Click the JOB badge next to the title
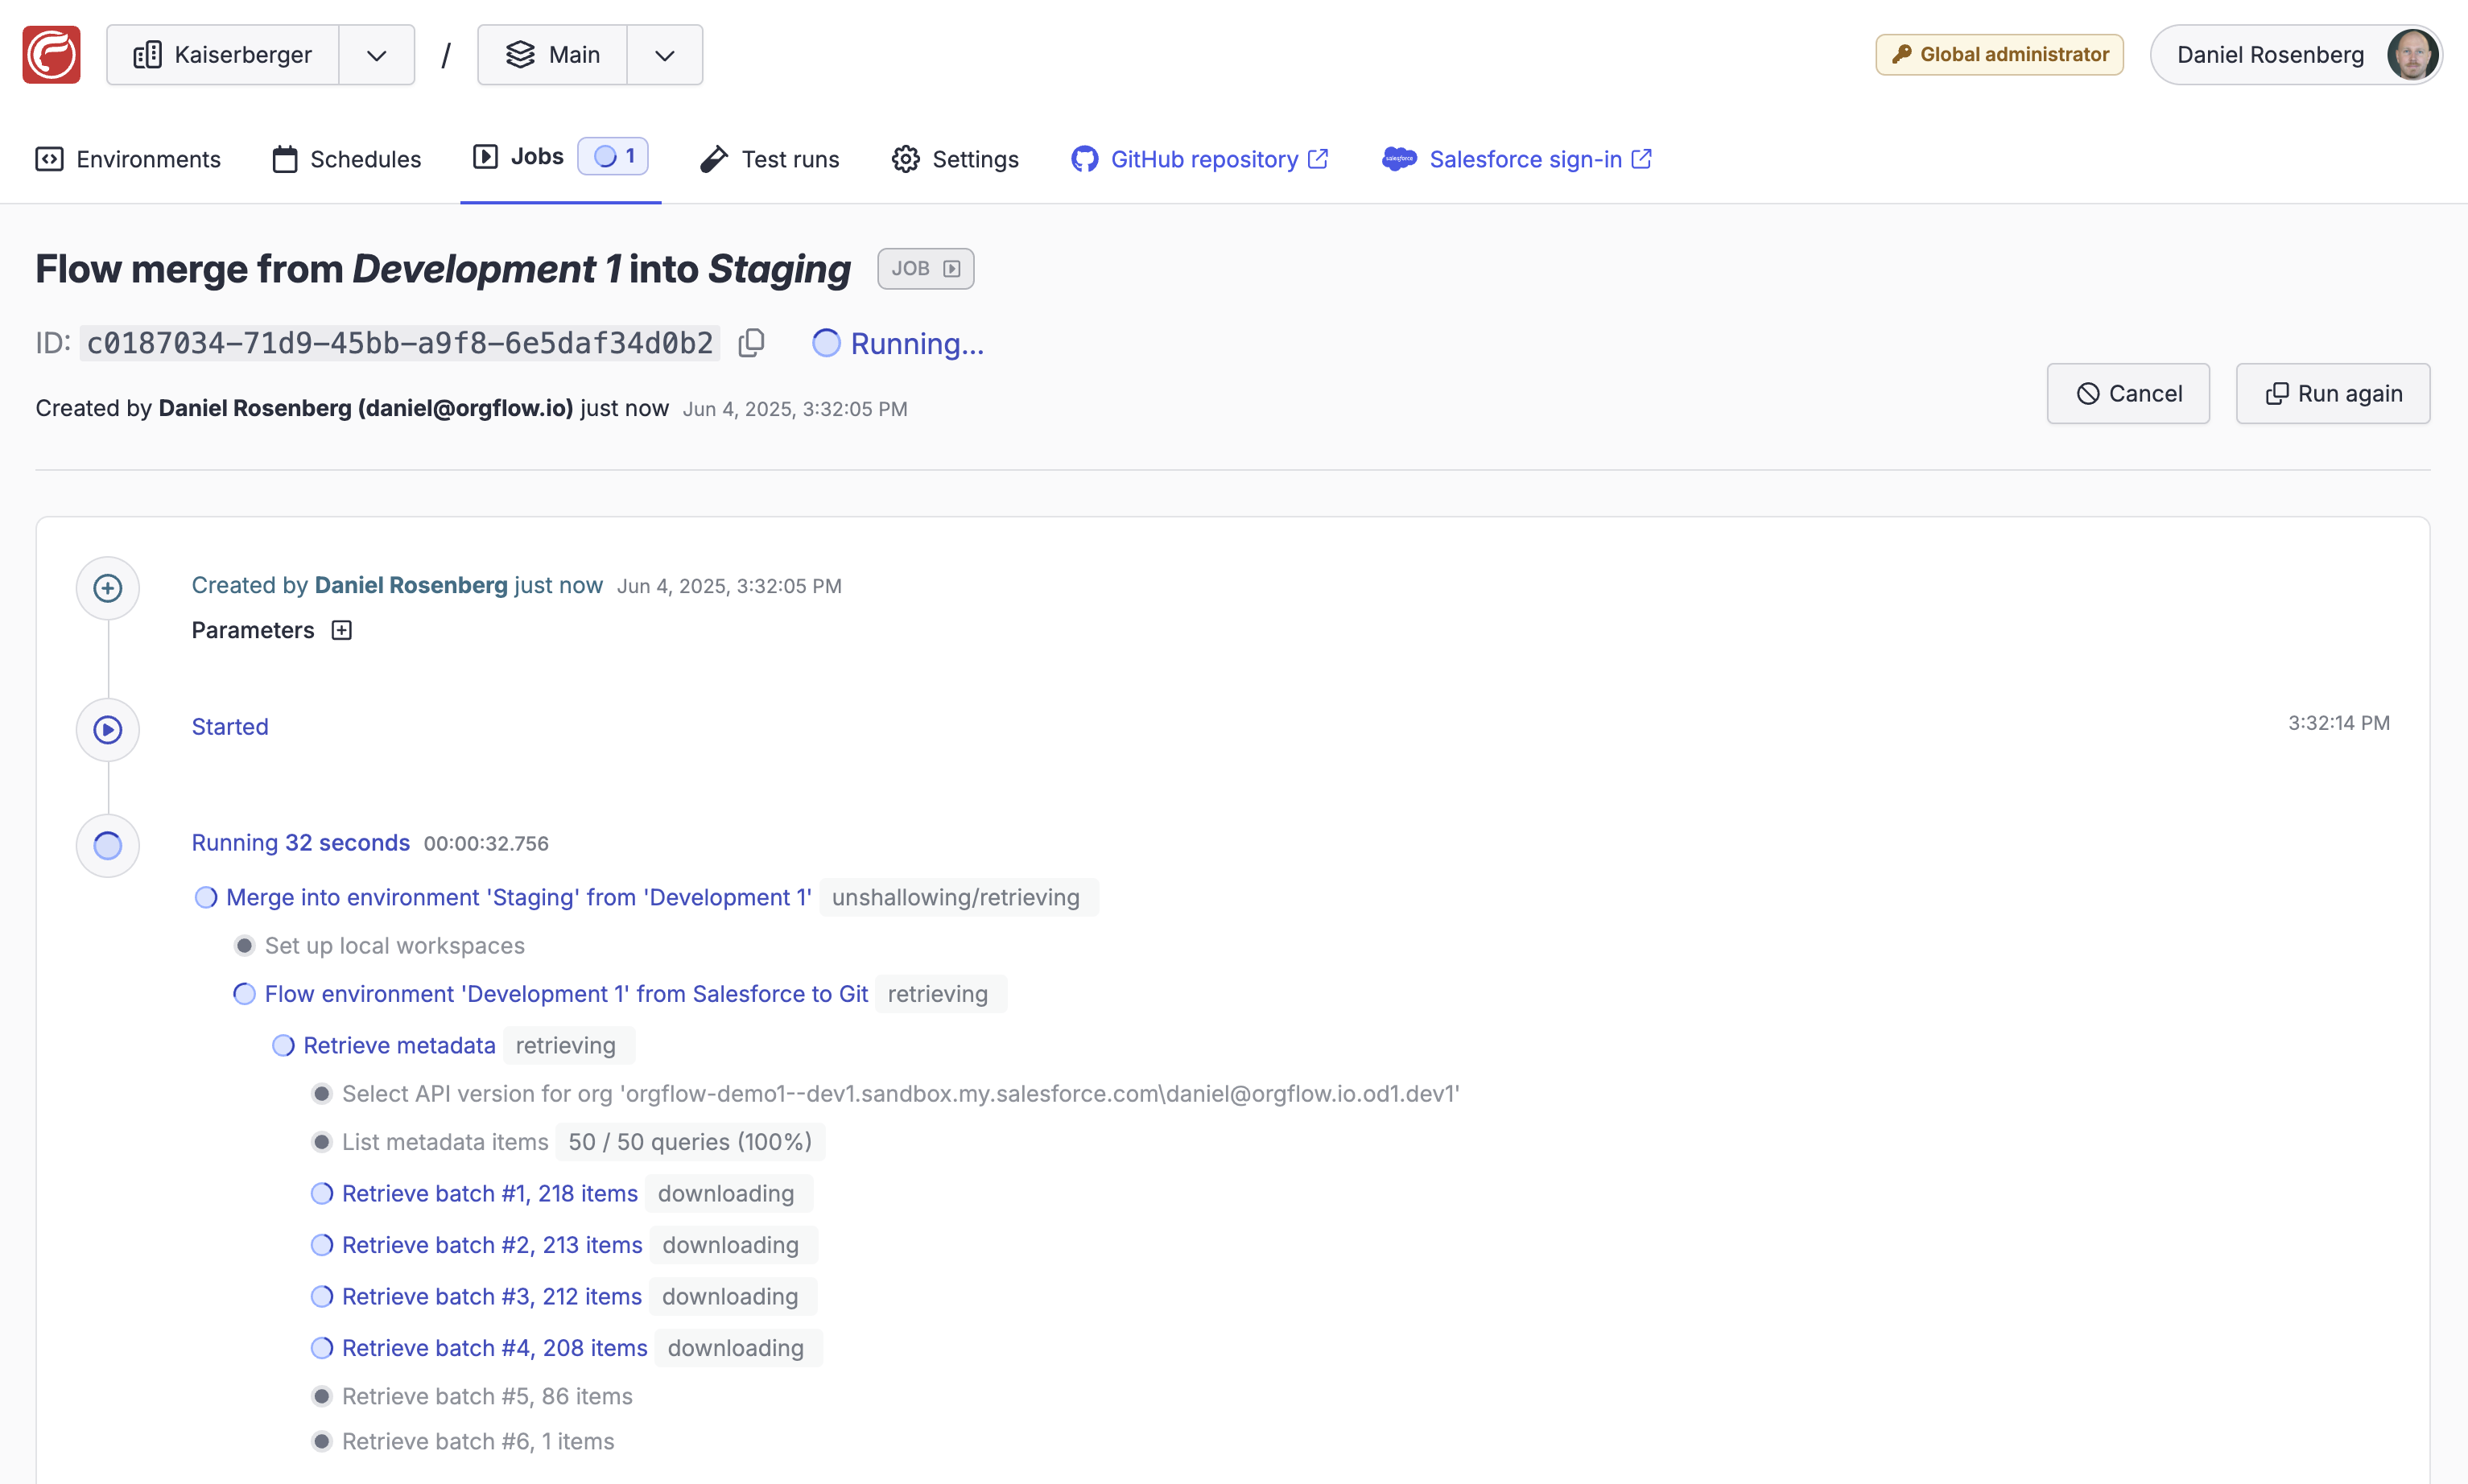 click(924, 268)
